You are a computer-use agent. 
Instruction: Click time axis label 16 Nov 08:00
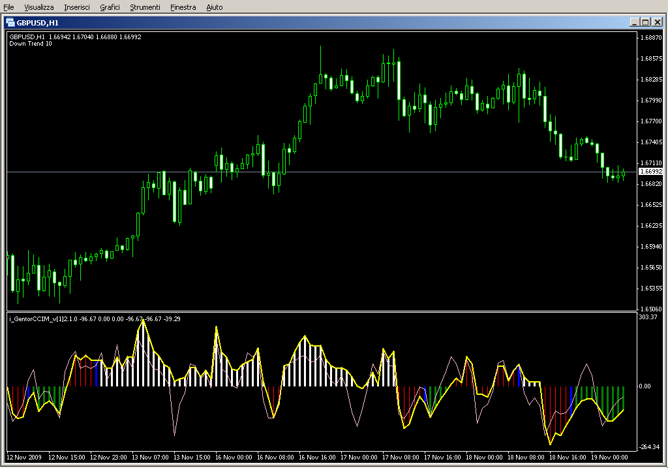click(275, 458)
